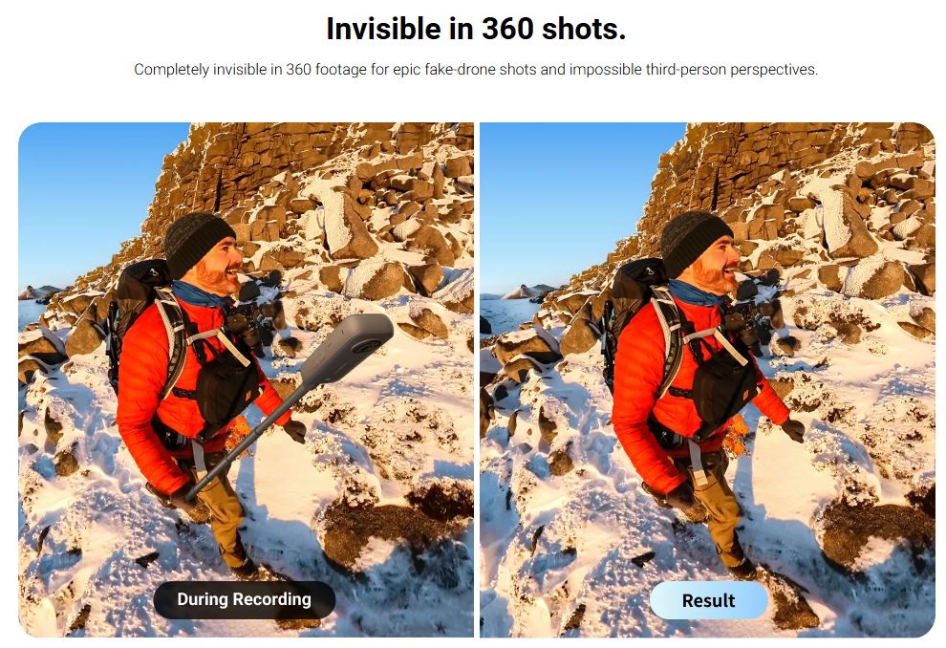Open the Result comparison image
This screenshot has width=946, height=648.
pyautogui.click(x=708, y=379)
